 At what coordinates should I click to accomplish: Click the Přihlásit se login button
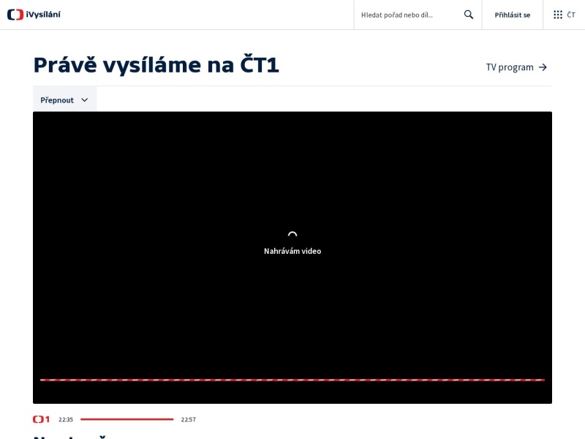click(x=513, y=15)
